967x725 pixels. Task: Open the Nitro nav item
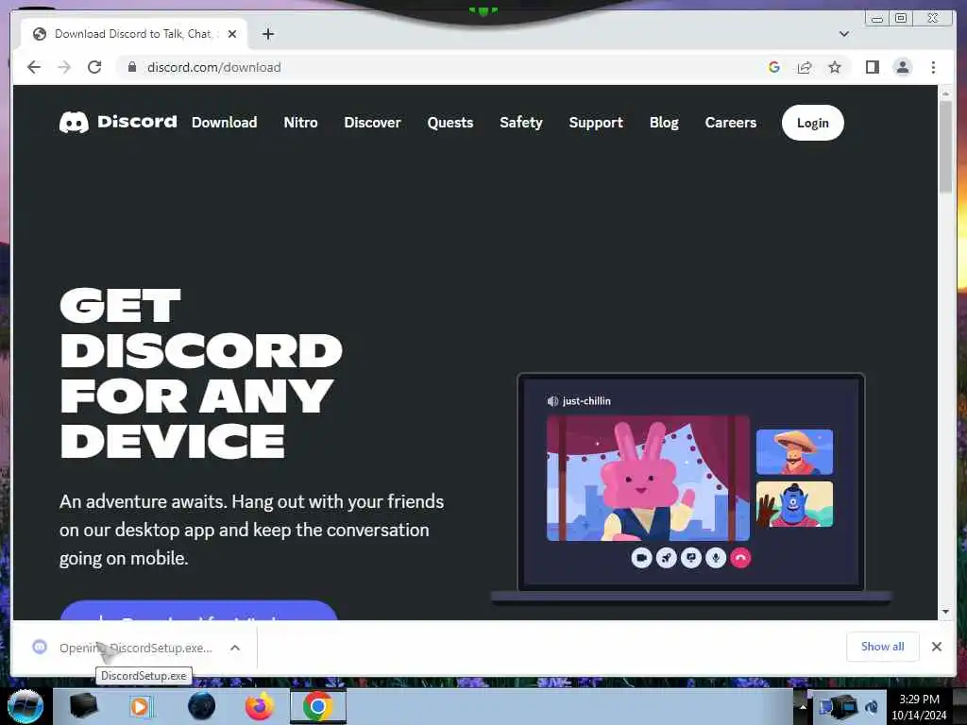click(300, 122)
